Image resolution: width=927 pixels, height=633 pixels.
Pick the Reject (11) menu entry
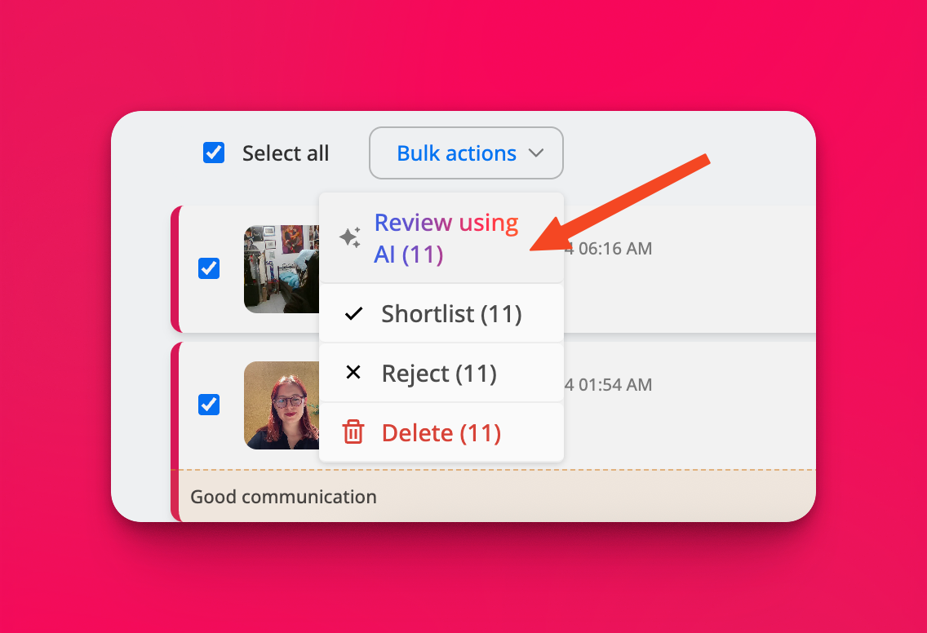pyautogui.click(x=439, y=374)
